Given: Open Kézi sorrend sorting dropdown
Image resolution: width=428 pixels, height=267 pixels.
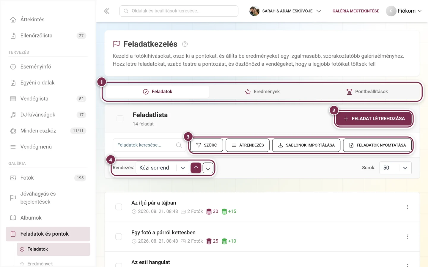Looking at the screenshot, I should [x=162, y=168].
